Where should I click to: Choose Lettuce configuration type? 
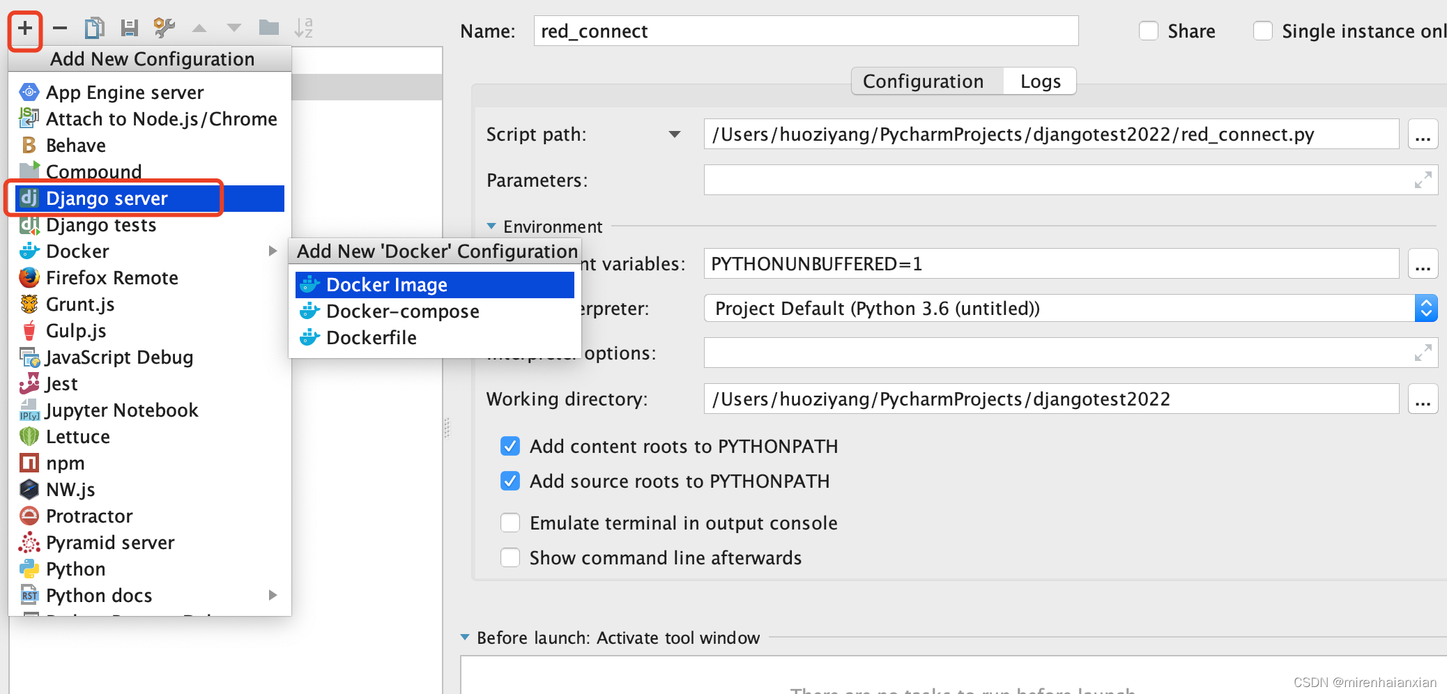coord(149,437)
